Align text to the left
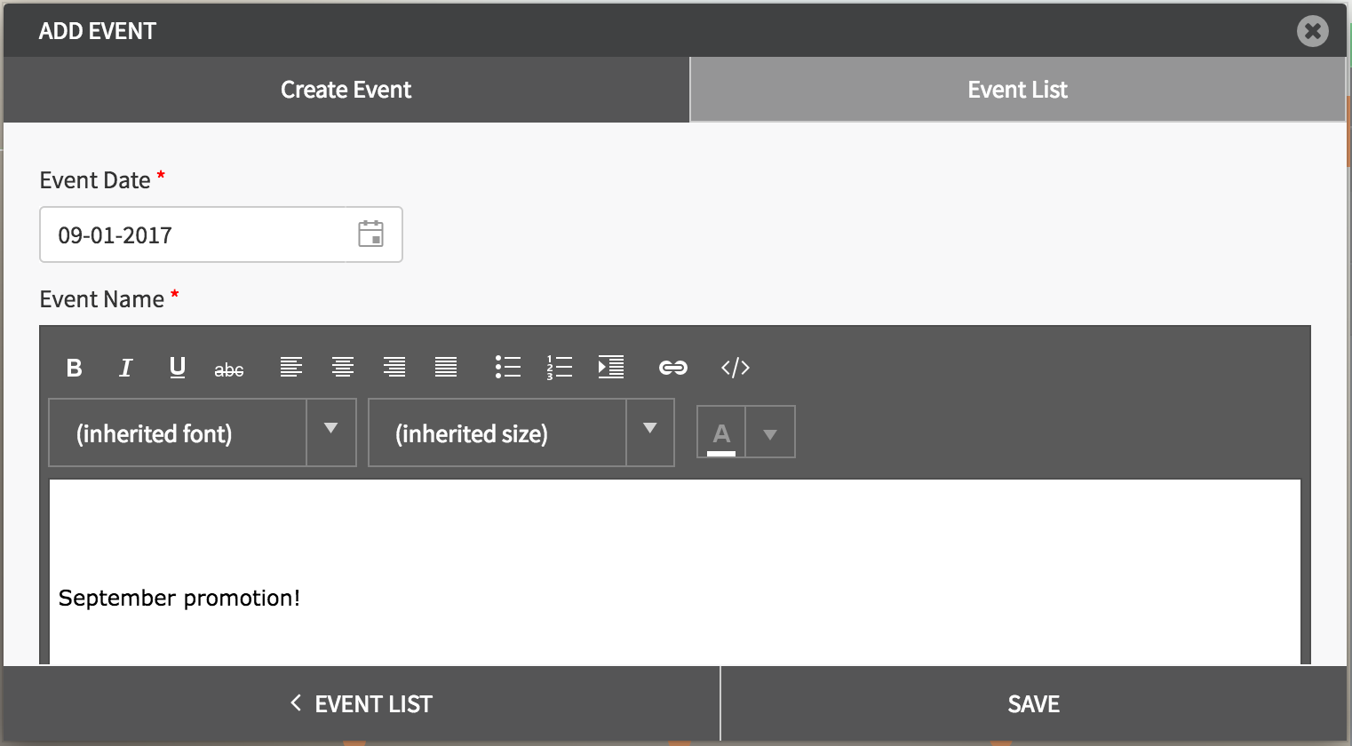The image size is (1352, 746). 291,367
